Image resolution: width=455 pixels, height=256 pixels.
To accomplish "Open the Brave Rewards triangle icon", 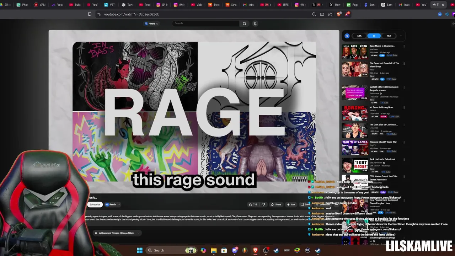I will coord(347,14).
